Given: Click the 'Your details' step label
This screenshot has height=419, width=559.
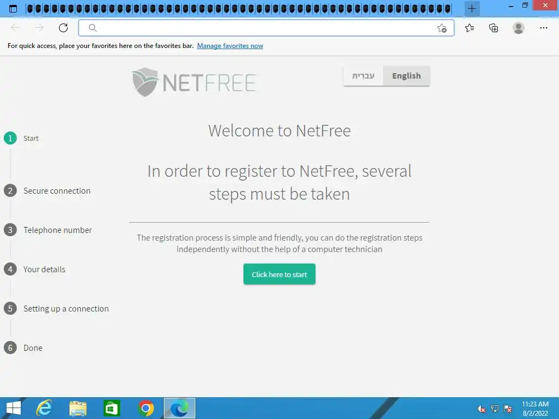Looking at the screenshot, I should 45,270.
